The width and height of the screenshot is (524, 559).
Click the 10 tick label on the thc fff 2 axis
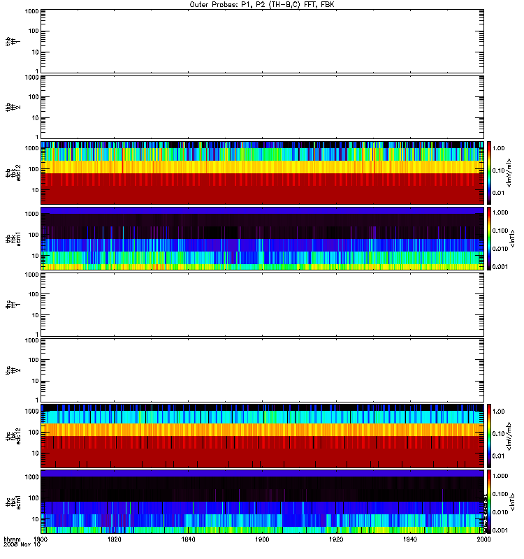coord(36,381)
